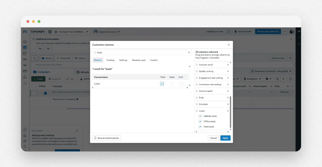This screenshot has width=322, height=167.
Task: Switch to Tracking tab
Action: point(110,60)
